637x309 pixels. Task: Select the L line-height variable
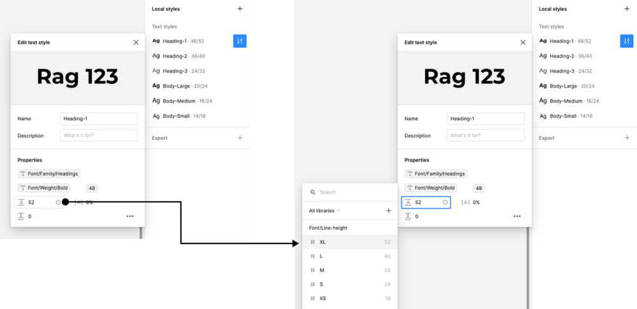[350, 256]
